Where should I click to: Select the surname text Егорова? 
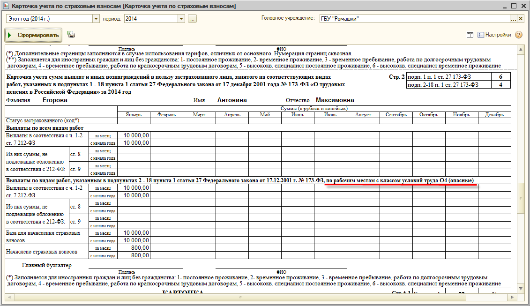tap(55, 100)
